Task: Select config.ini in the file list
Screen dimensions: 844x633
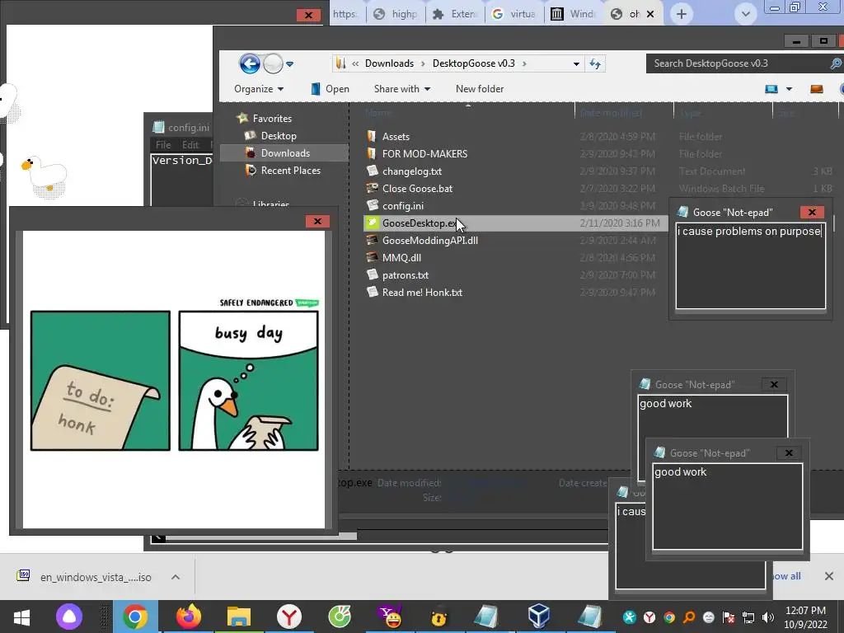Action: click(402, 205)
